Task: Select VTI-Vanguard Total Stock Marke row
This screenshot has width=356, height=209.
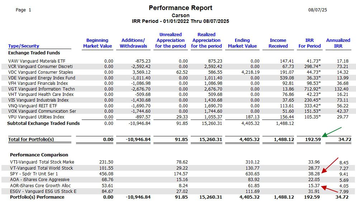Action: click(42, 162)
